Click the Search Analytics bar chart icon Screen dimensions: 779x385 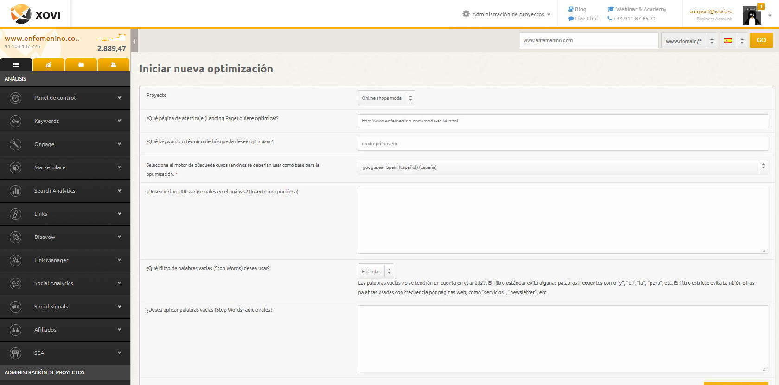coord(16,191)
